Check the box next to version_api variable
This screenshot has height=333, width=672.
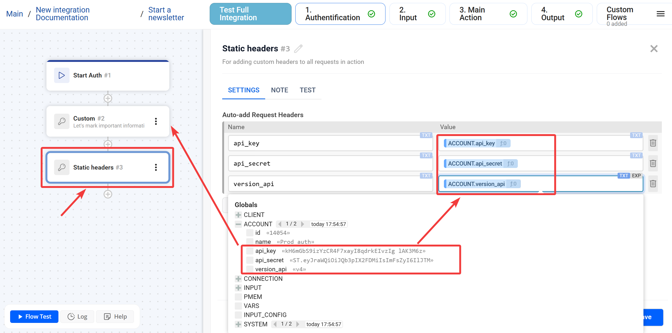[x=250, y=269]
